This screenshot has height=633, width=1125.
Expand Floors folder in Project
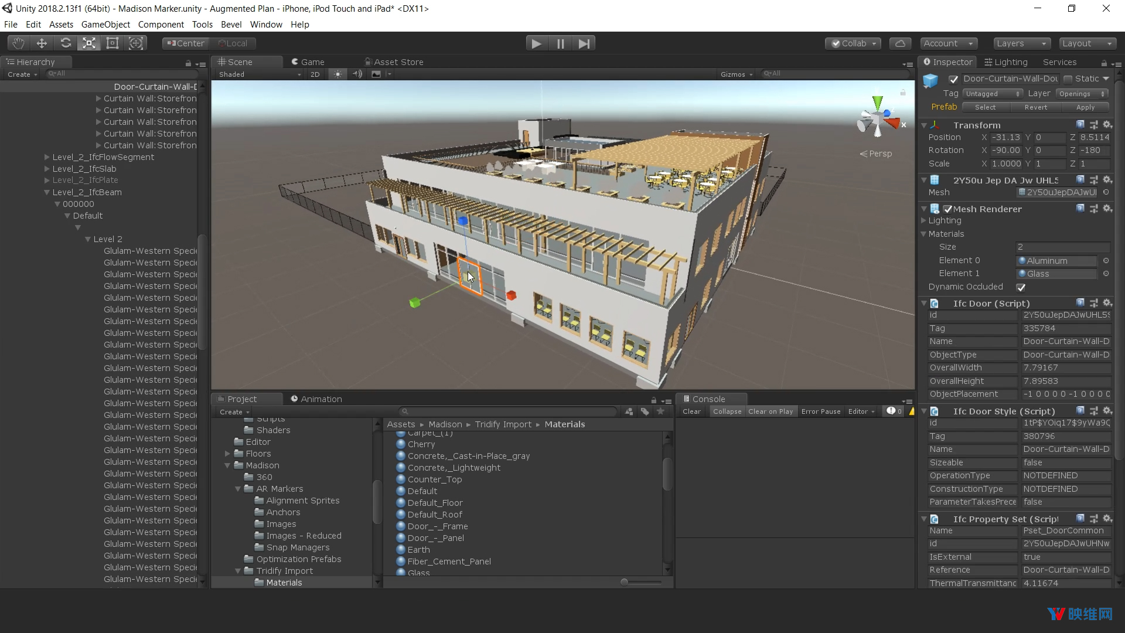[x=227, y=454]
